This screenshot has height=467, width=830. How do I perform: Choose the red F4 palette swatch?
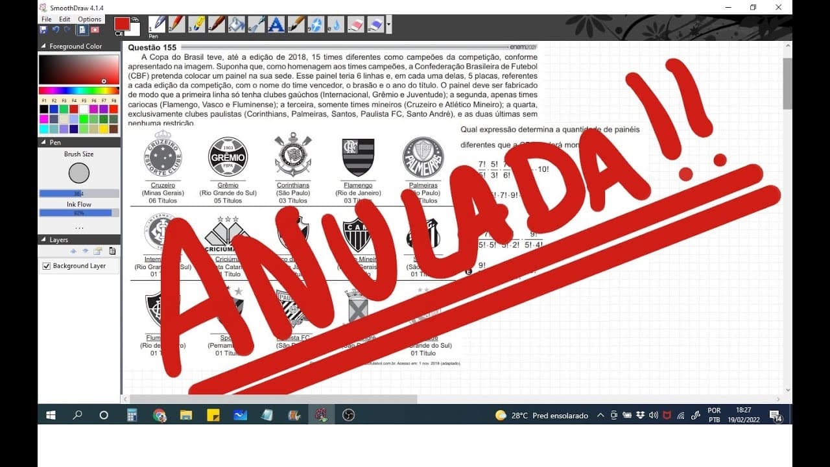coord(74,109)
